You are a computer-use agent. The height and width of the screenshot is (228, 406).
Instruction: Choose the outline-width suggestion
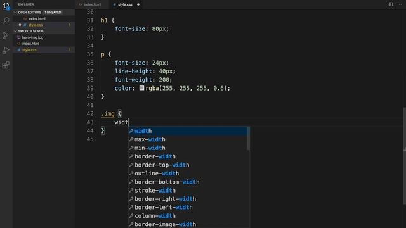pos(188,174)
